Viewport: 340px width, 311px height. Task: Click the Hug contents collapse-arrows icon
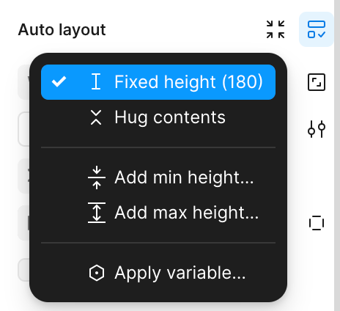96,117
